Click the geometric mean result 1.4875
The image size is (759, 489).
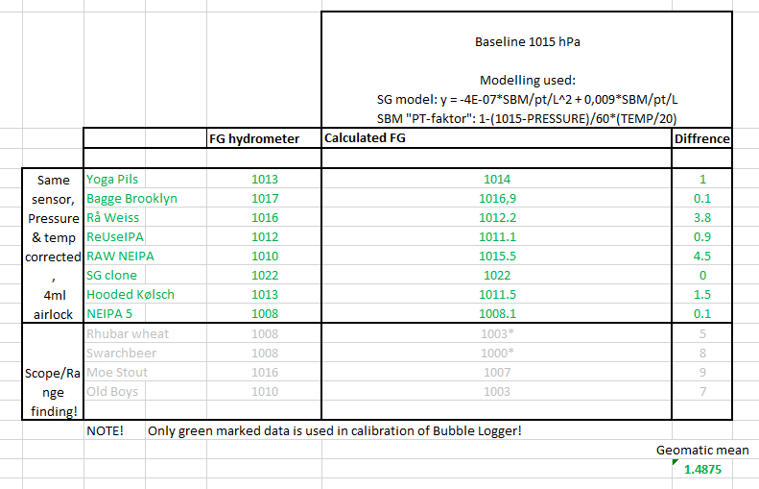tap(702, 470)
